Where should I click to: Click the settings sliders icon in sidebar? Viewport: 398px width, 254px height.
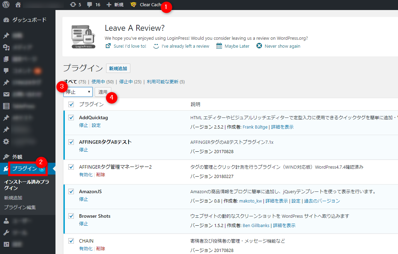click(x=6, y=244)
